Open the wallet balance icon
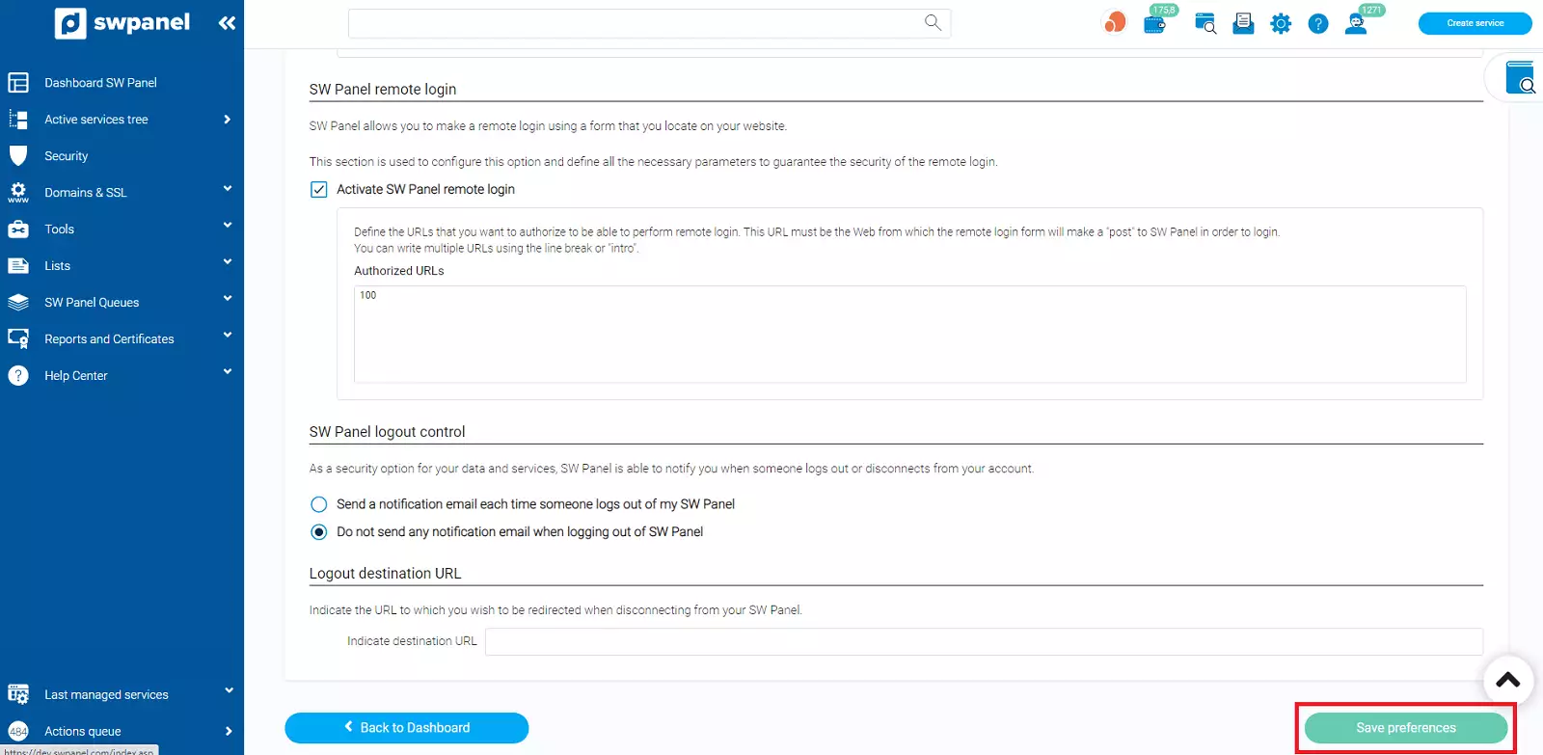Viewport: 1543px width, 755px height. pos(1154,24)
